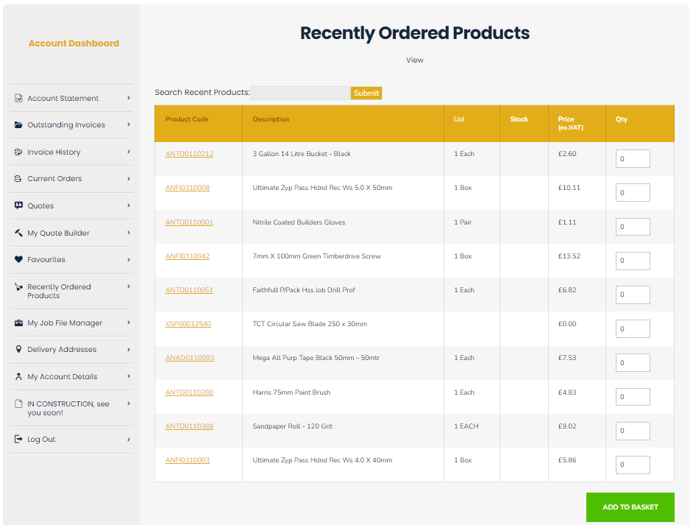Submit the recent products search
This screenshot has height=525, width=693.
tap(366, 93)
